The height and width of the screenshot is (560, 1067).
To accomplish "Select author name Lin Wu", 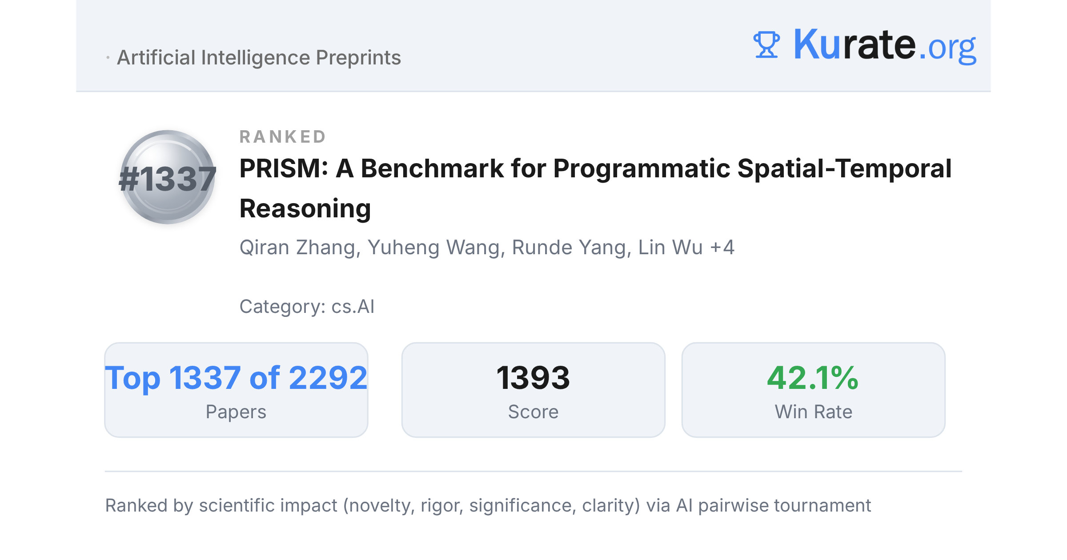I will click(670, 248).
